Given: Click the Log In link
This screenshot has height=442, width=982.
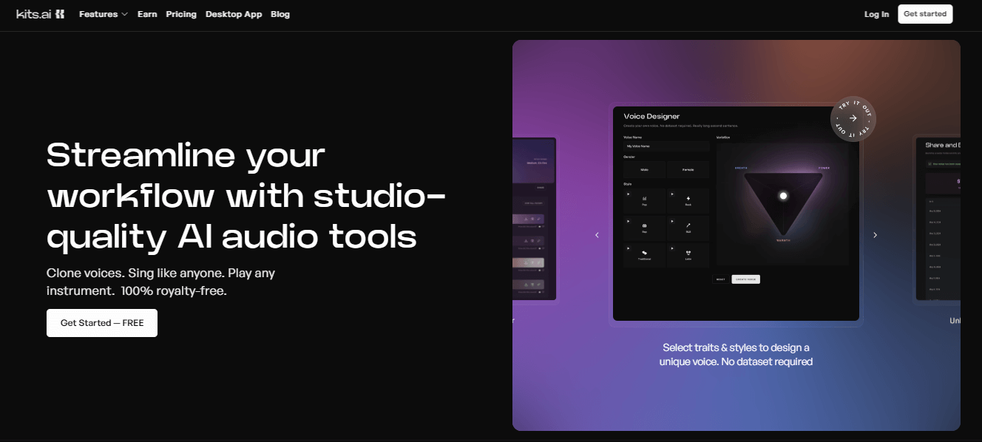Looking at the screenshot, I should [876, 14].
